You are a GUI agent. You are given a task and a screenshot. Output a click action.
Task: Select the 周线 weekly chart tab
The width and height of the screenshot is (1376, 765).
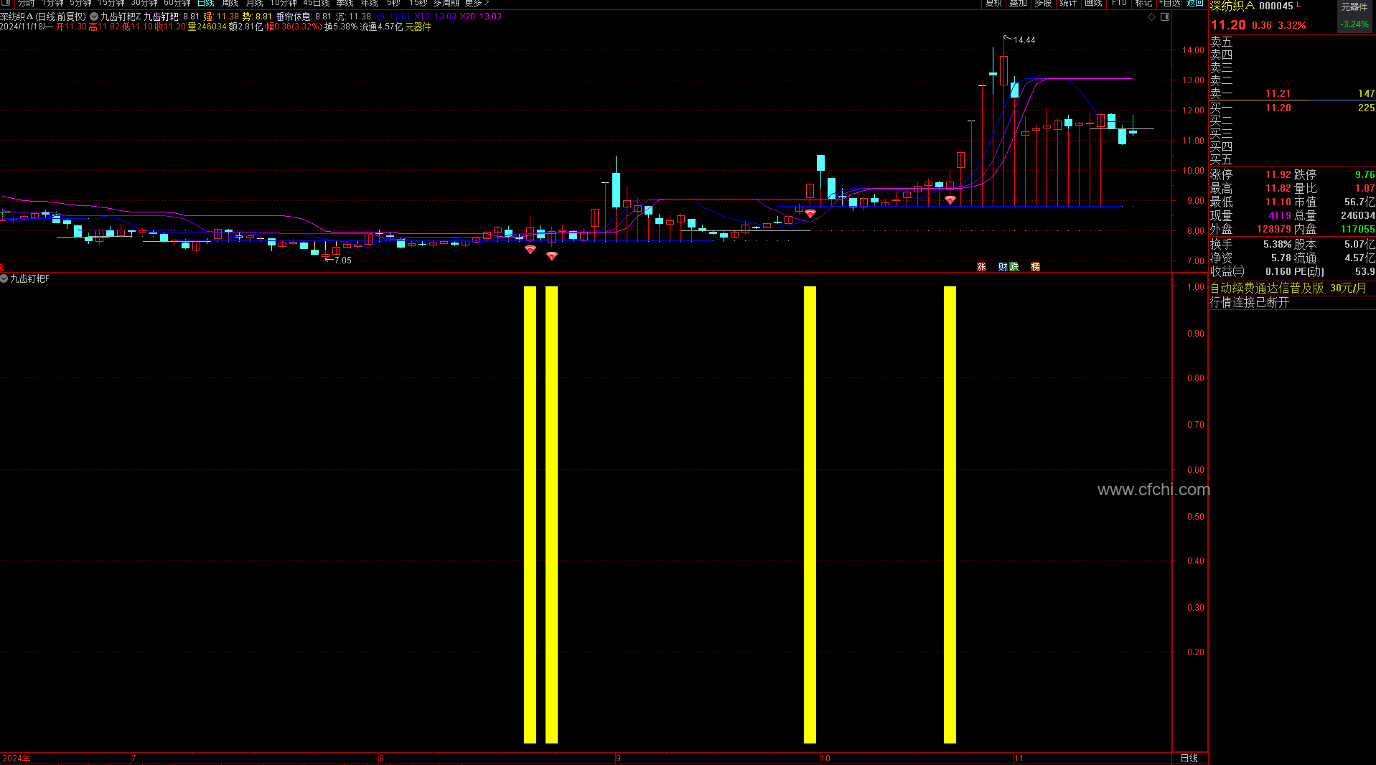click(230, 4)
